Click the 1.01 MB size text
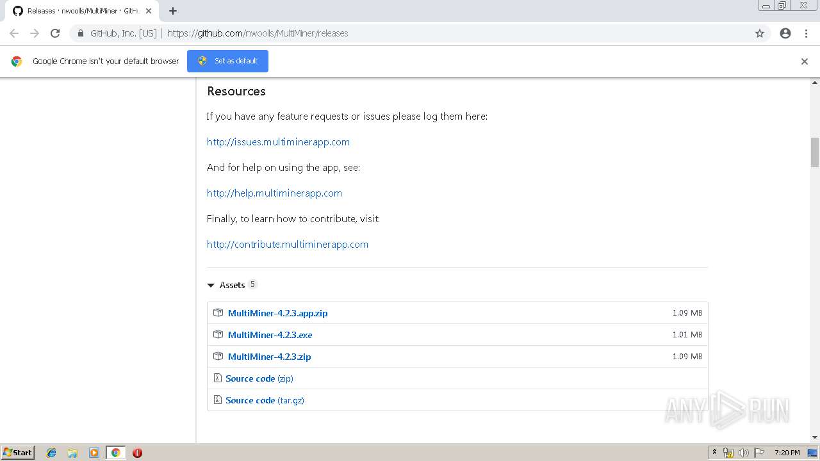This screenshot has width=820, height=461. click(x=687, y=335)
